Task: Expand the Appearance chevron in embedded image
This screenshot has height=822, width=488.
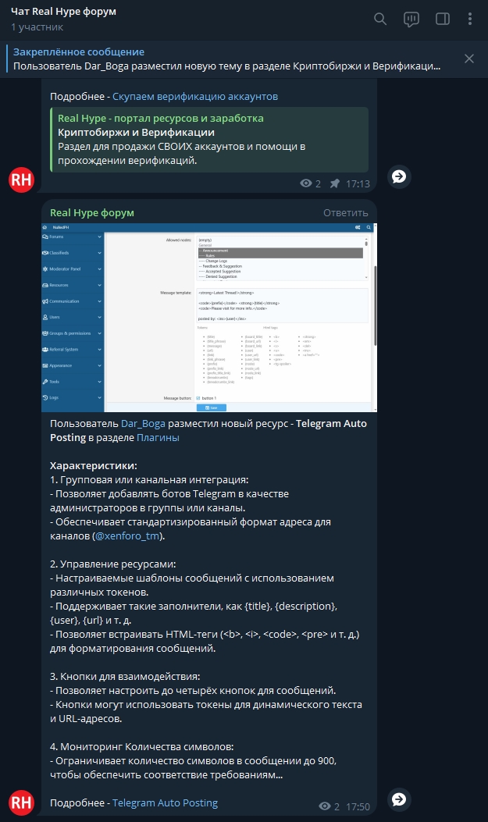Action: [x=100, y=365]
